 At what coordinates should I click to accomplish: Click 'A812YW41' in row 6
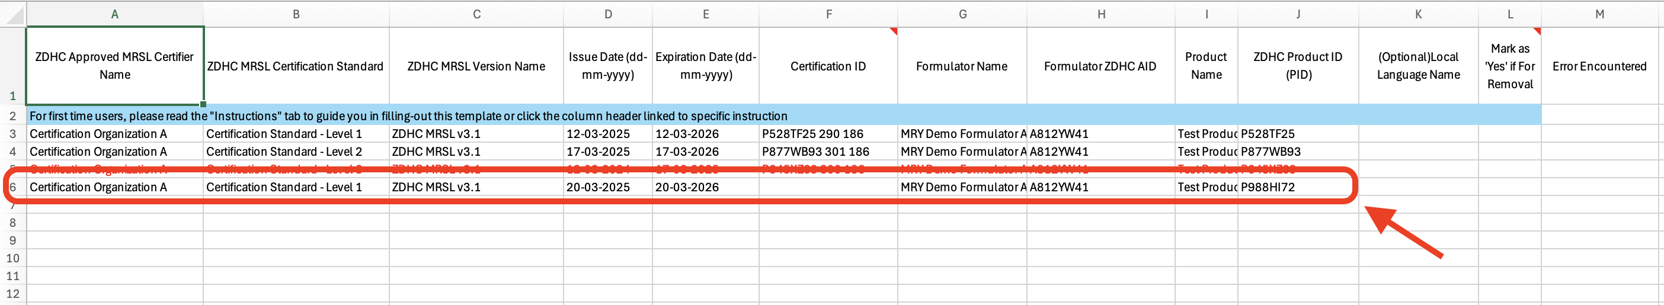pyautogui.click(x=1100, y=187)
